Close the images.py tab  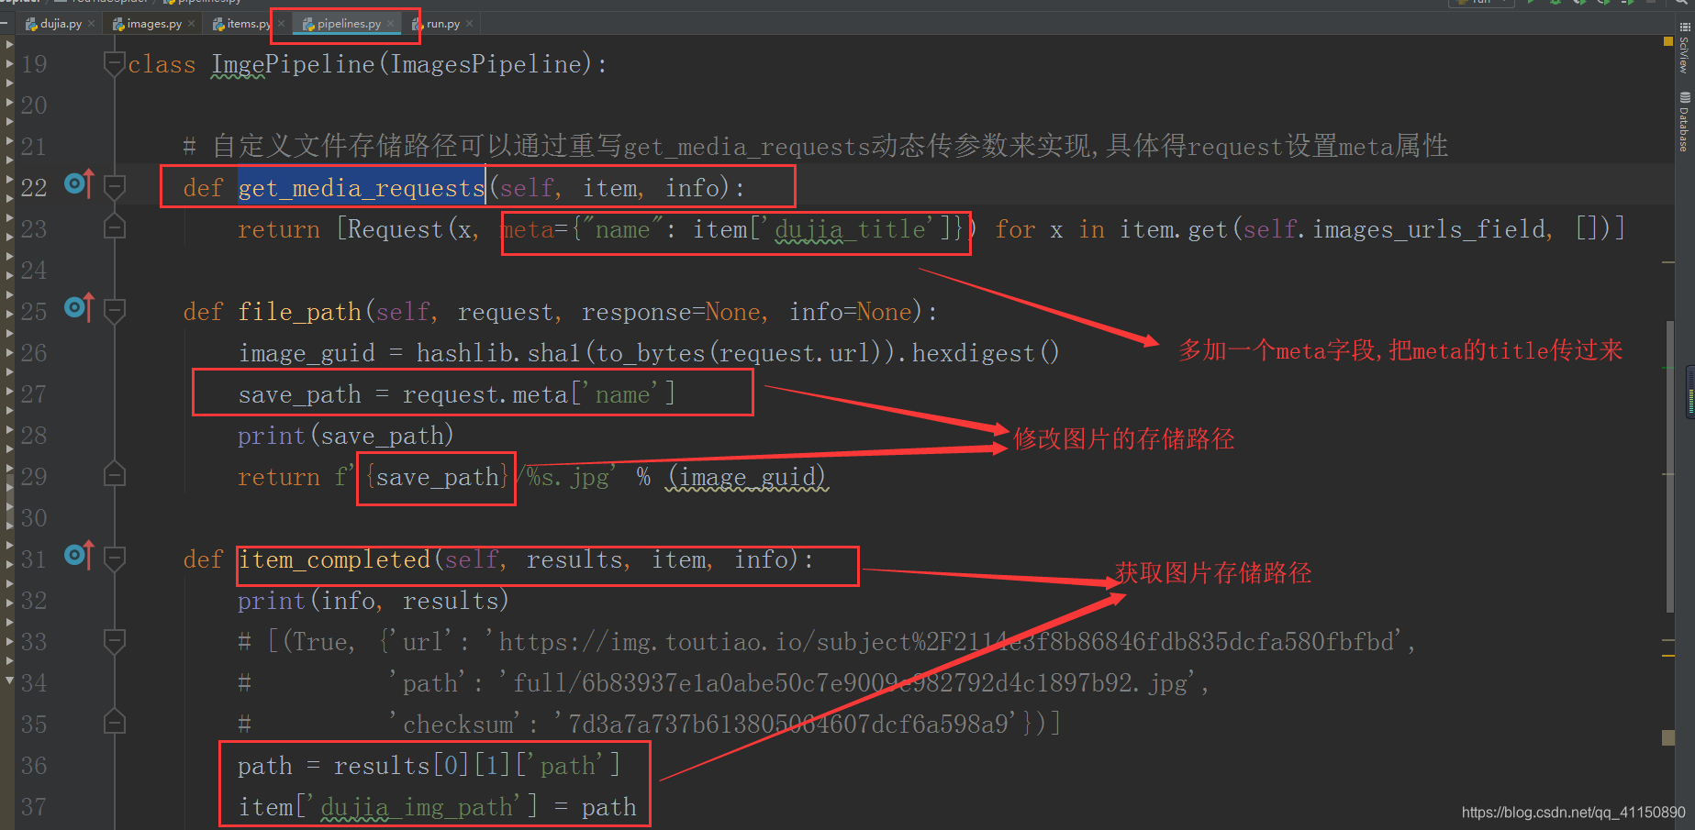click(x=191, y=24)
